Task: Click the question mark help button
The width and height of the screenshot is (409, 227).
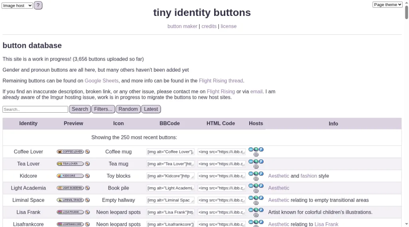Action: [x=38, y=5]
